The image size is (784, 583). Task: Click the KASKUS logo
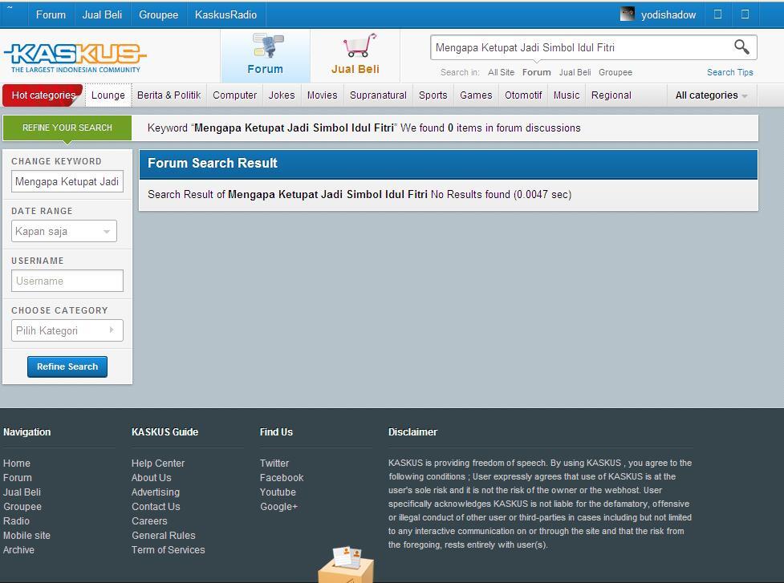(x=75, y=57)
